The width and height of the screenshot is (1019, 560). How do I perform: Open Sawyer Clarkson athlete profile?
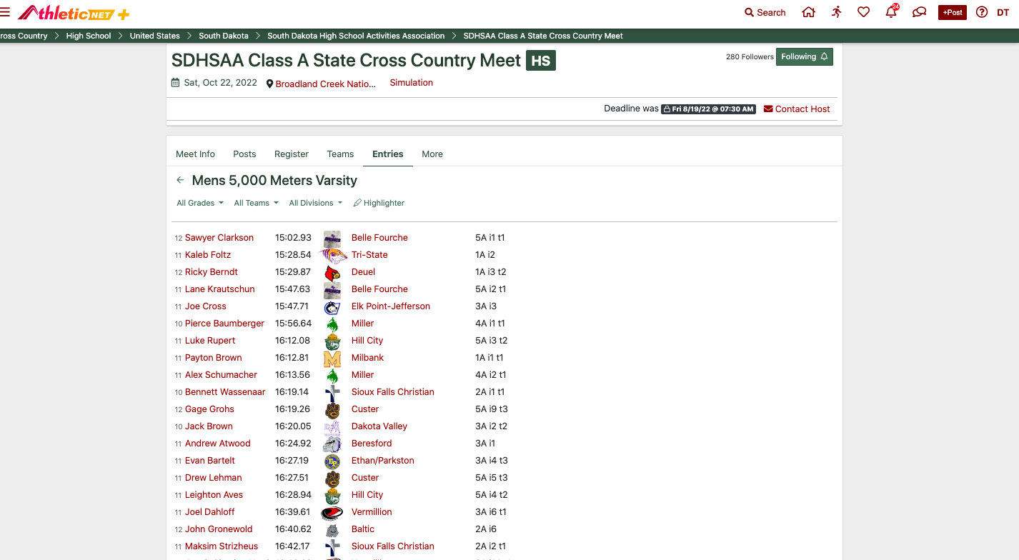(219, 238)
